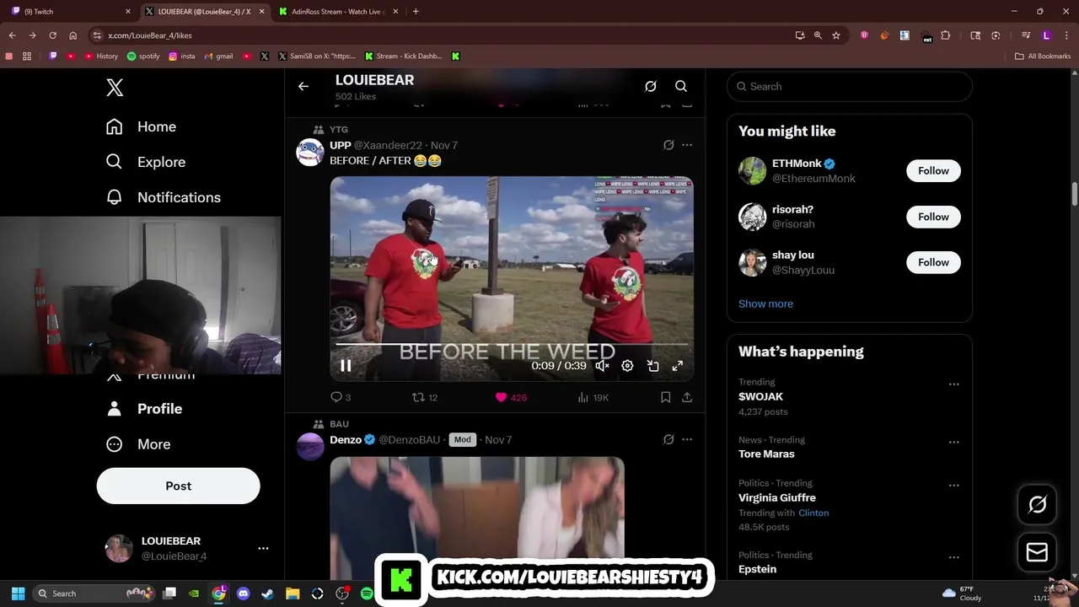Click the search icon in profile header
Screen dimensions: 1079x607
click(681, 86)
